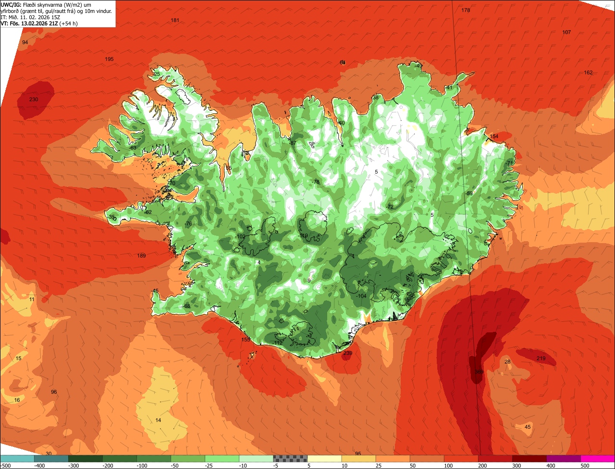Click the magenta legend swatch above 500
This screenshot has height=469, width=615.
[597, 458]
